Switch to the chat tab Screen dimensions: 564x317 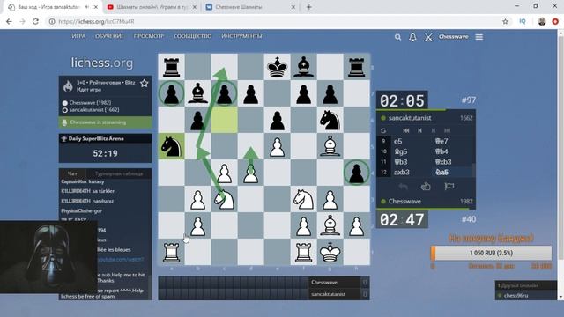point(72,173)
